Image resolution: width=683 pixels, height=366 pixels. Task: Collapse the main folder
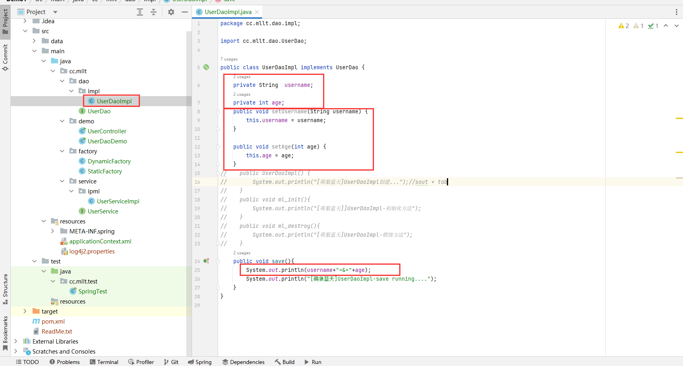point(34,51)
